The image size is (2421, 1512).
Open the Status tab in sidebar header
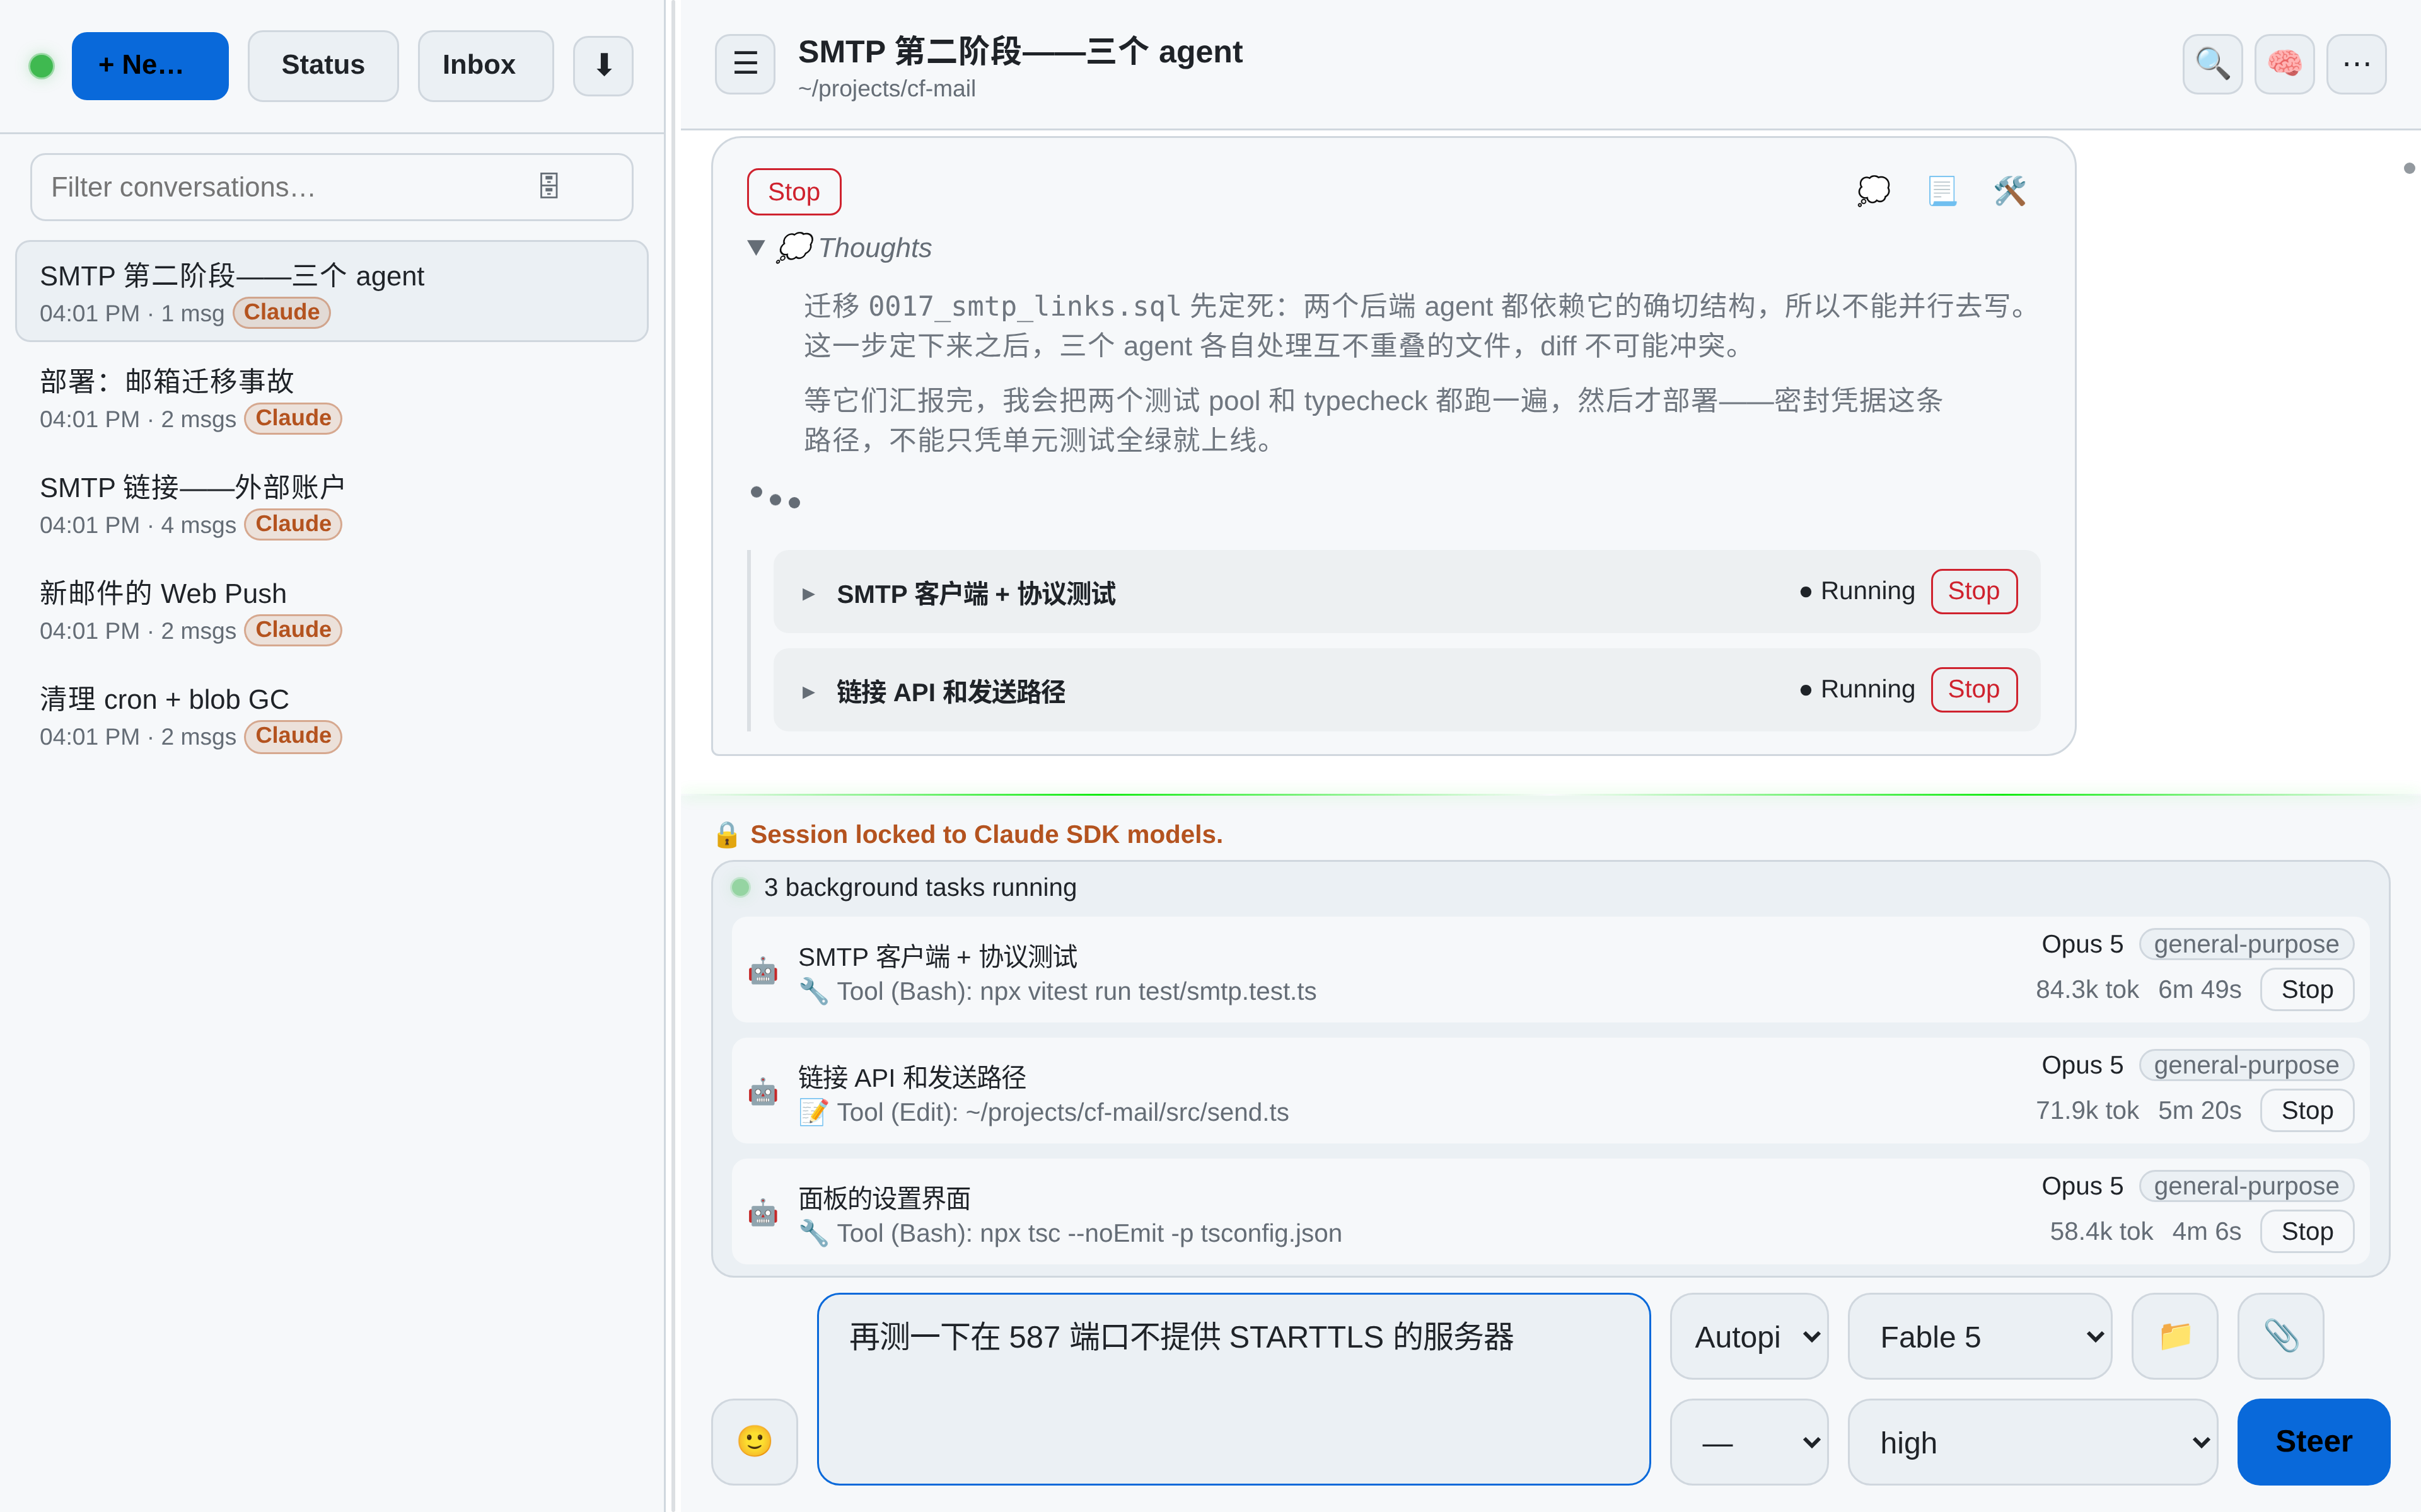(323, 66)
